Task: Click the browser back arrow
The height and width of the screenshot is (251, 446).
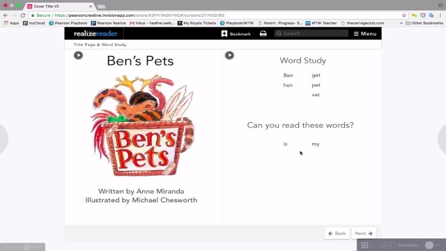Action: (6, 15)
